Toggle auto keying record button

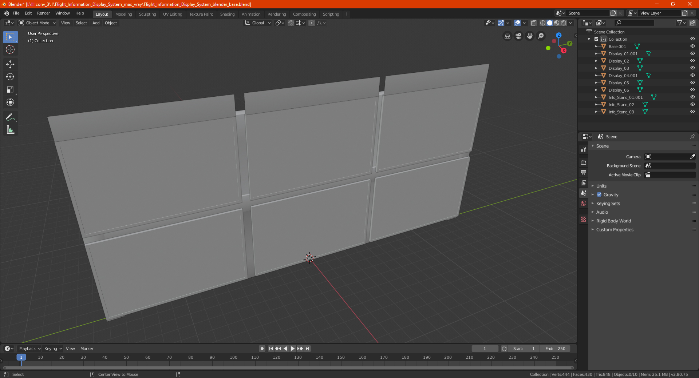click(x=262, y=349)
